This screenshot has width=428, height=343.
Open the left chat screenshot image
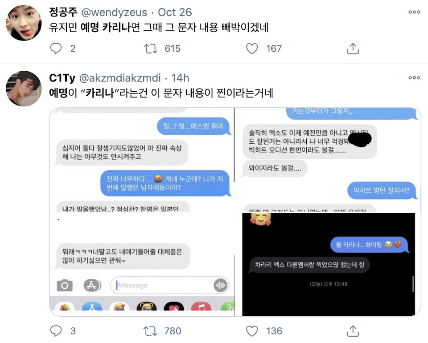(142, 212)
